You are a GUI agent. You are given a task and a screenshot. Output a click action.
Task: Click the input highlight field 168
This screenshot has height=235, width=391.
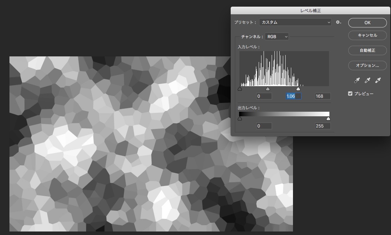(323, 96)
